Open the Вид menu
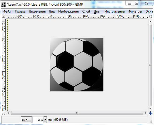154x125 pixels. pos(52,11)
